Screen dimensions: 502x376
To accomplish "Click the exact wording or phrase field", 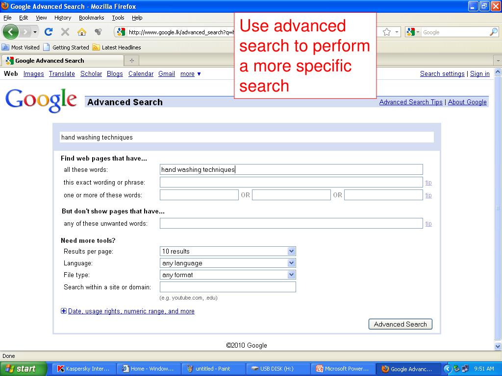I will 291,182.
